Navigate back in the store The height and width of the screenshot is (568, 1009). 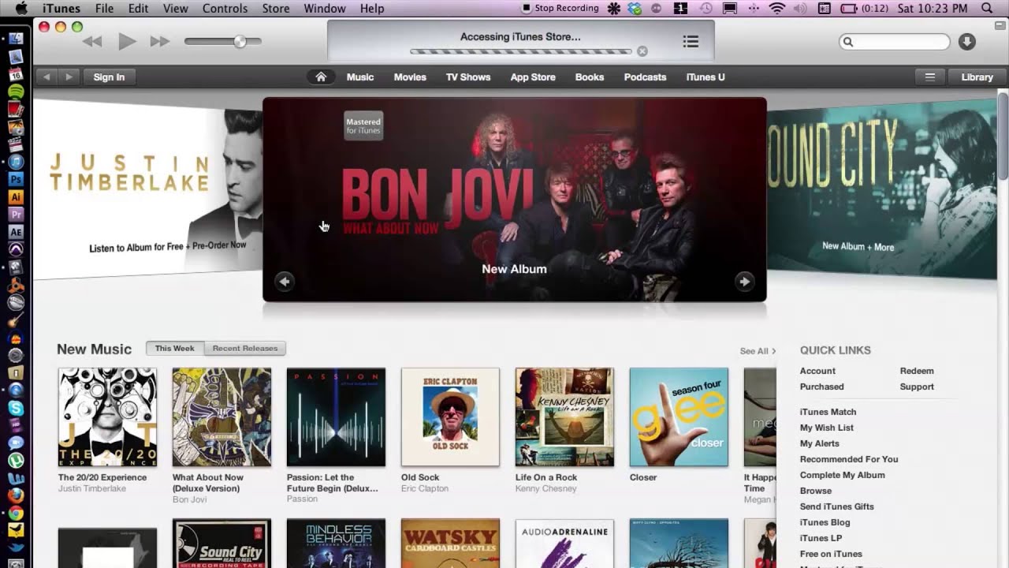[x=47, y=77]
